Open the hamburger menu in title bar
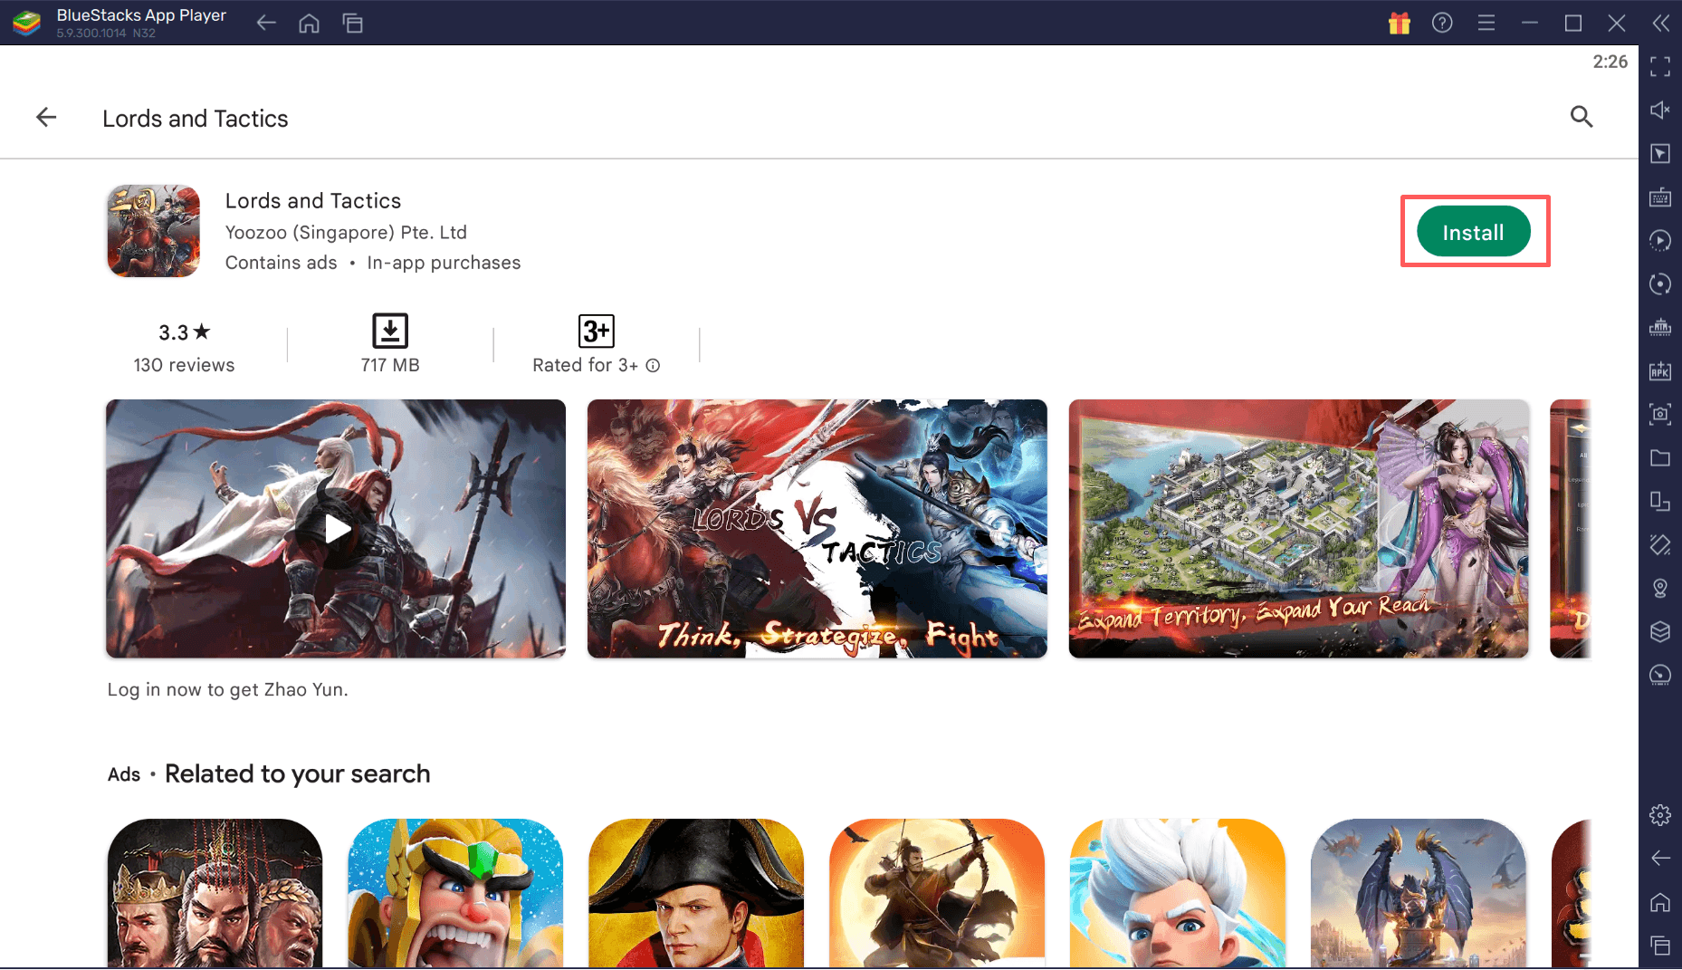 tap(1486, 23)
